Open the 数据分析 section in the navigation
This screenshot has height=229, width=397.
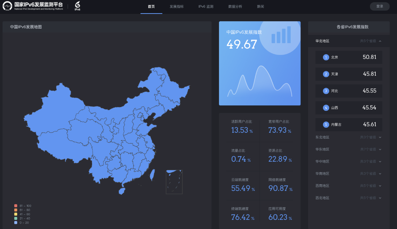234,6
